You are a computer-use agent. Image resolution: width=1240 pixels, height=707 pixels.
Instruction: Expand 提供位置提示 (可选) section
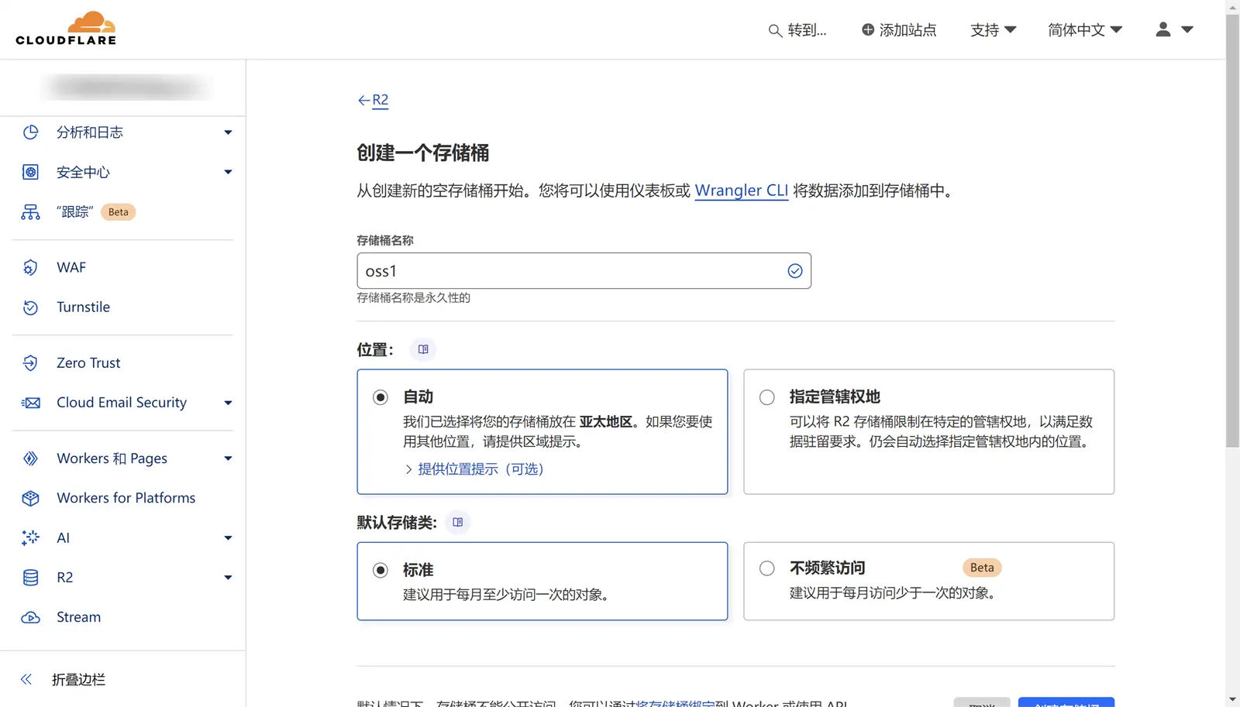480,469
